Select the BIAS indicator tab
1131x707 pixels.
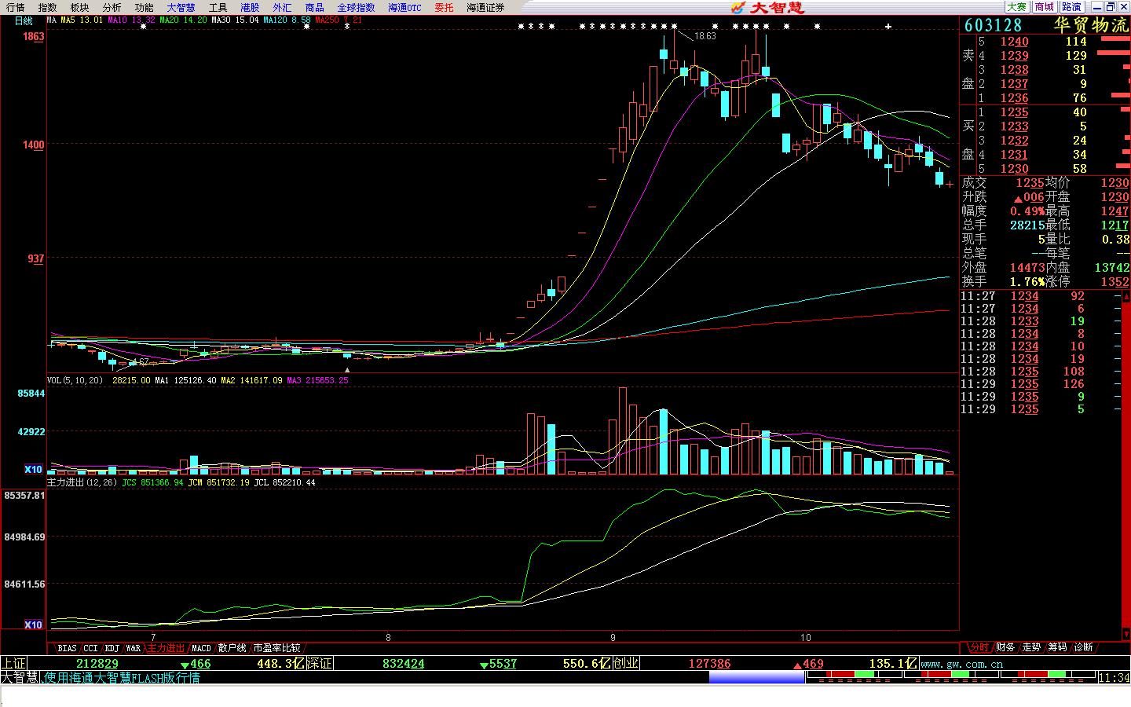[x=67, y=648]
